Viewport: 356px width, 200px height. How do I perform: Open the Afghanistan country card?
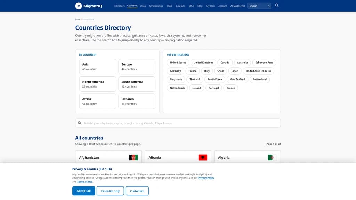(108, 157)
